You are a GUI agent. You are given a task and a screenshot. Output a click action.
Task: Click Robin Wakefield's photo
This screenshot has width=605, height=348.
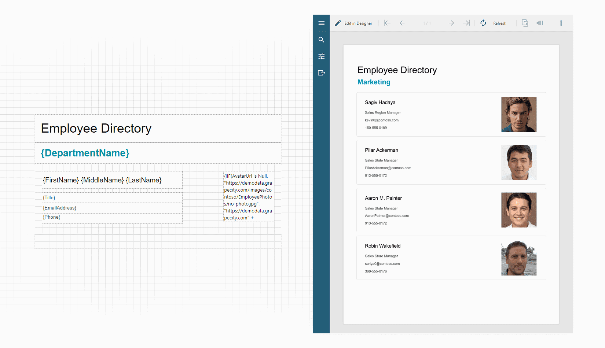point(519,258)
